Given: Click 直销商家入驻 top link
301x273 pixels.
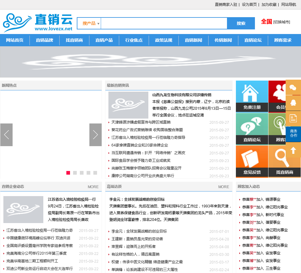Looking at the screenshot, I should (x=226, y=4).
